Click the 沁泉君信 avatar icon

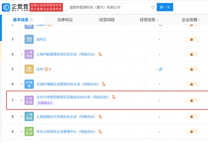(x=29, y=131)
